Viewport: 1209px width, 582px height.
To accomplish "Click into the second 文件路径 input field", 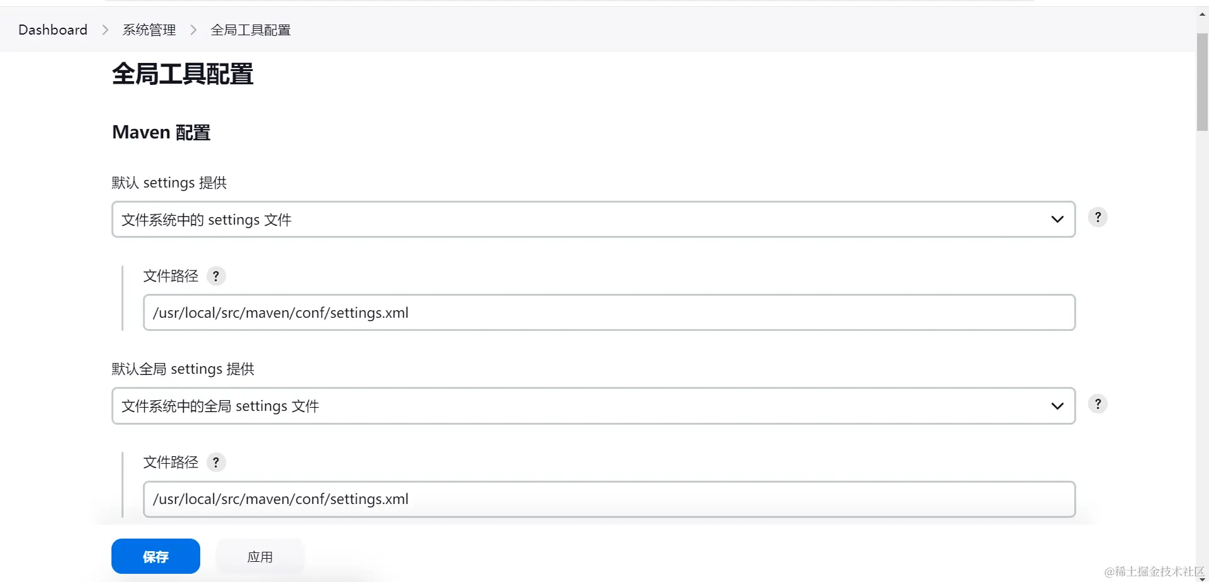I will (x=608, y=499).
